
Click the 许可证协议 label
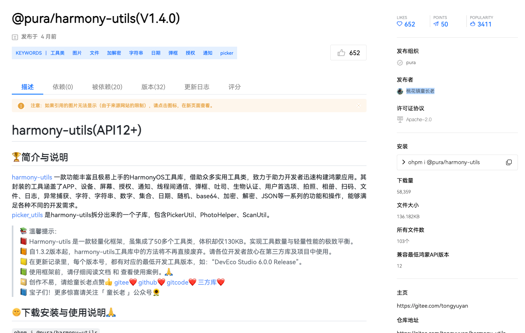(411, 109)
